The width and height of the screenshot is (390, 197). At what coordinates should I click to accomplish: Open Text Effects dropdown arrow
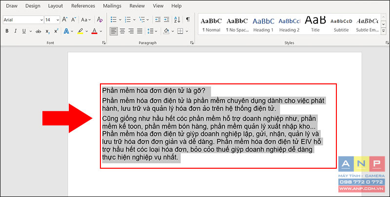point(72,31)
